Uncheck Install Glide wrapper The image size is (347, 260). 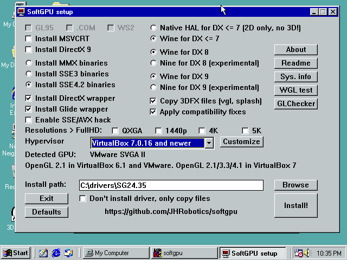29,109
